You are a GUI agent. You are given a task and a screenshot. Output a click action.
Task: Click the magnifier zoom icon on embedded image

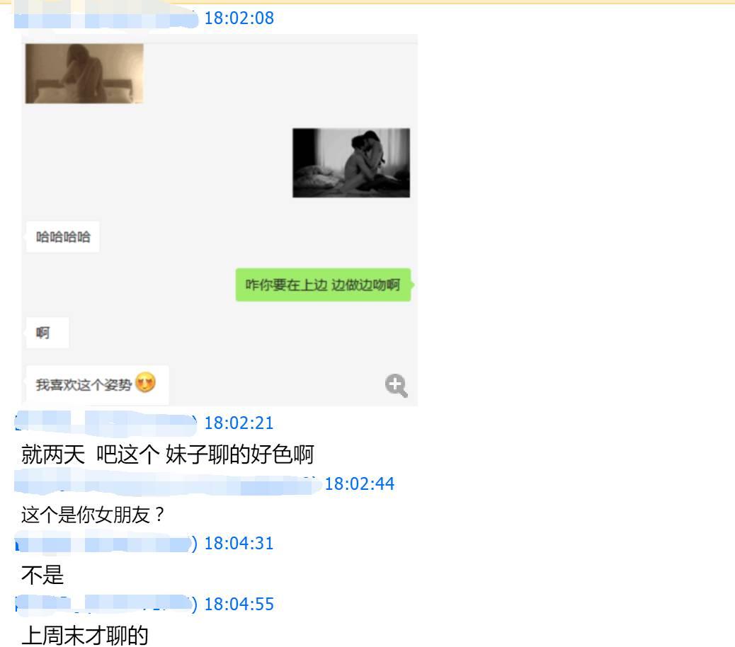[396, 386]
